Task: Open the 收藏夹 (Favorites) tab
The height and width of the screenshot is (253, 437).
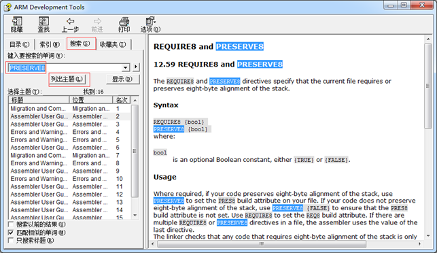Action: (113, 44)
